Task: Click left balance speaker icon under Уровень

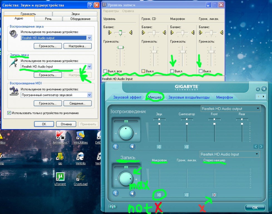Action: coord(110,32)
